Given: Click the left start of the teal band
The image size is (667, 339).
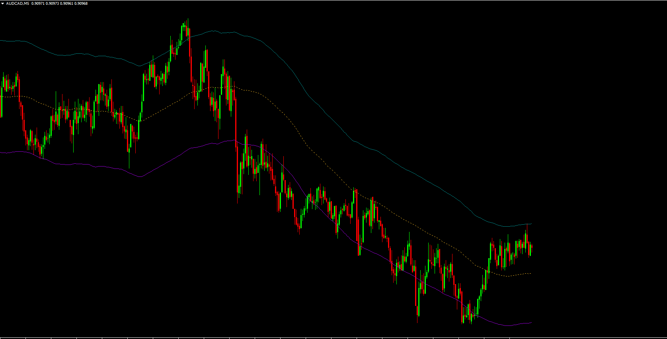Looking at the screenshot, I should (1, 40).
